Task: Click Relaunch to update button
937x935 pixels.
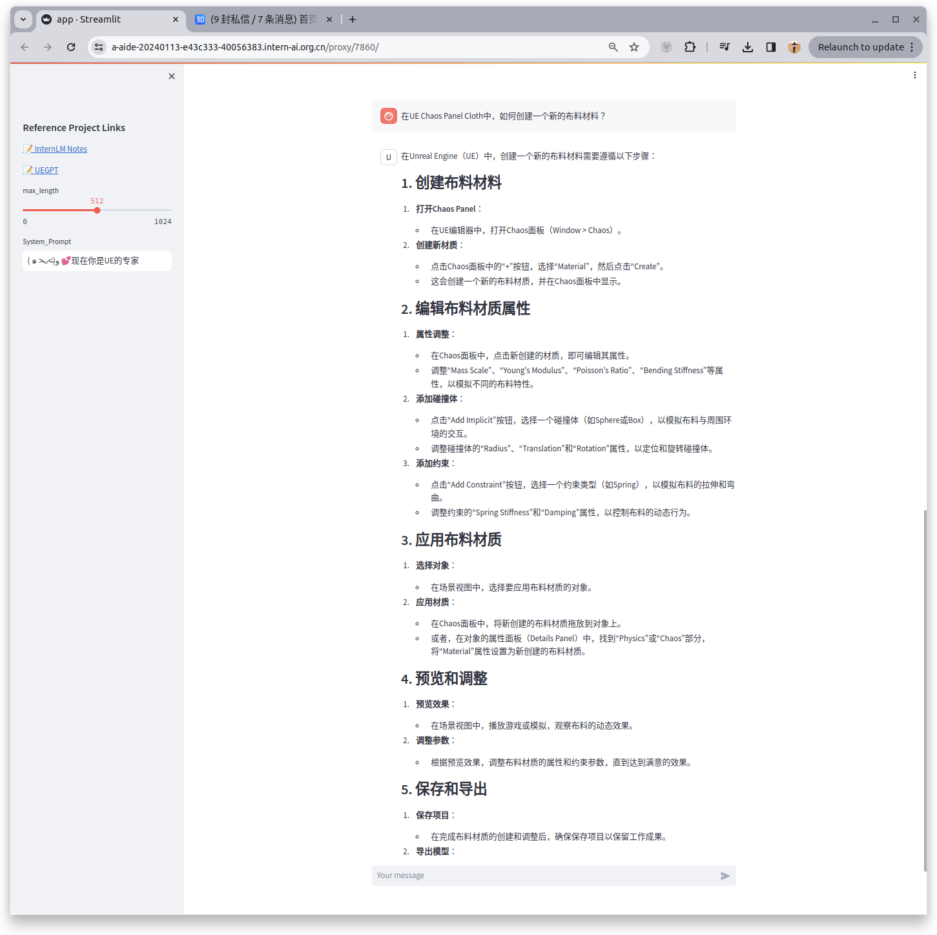Action: 865,47
